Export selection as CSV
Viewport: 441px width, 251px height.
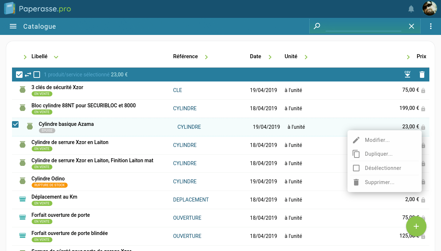click(x=408, y=74)
